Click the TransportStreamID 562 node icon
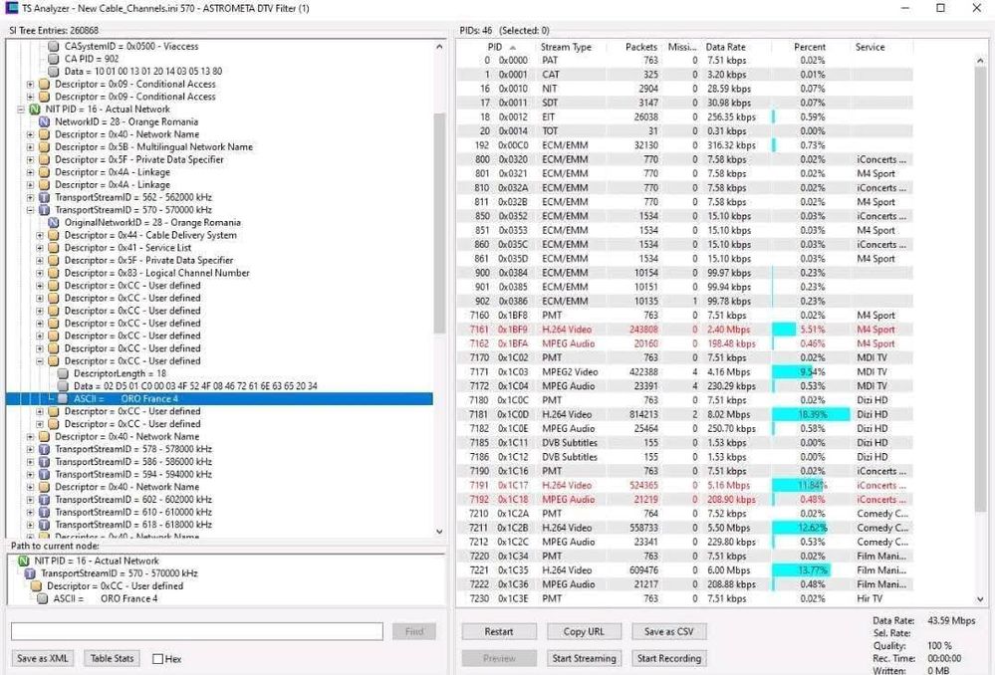995x675 pixels. tap(44, 197)
